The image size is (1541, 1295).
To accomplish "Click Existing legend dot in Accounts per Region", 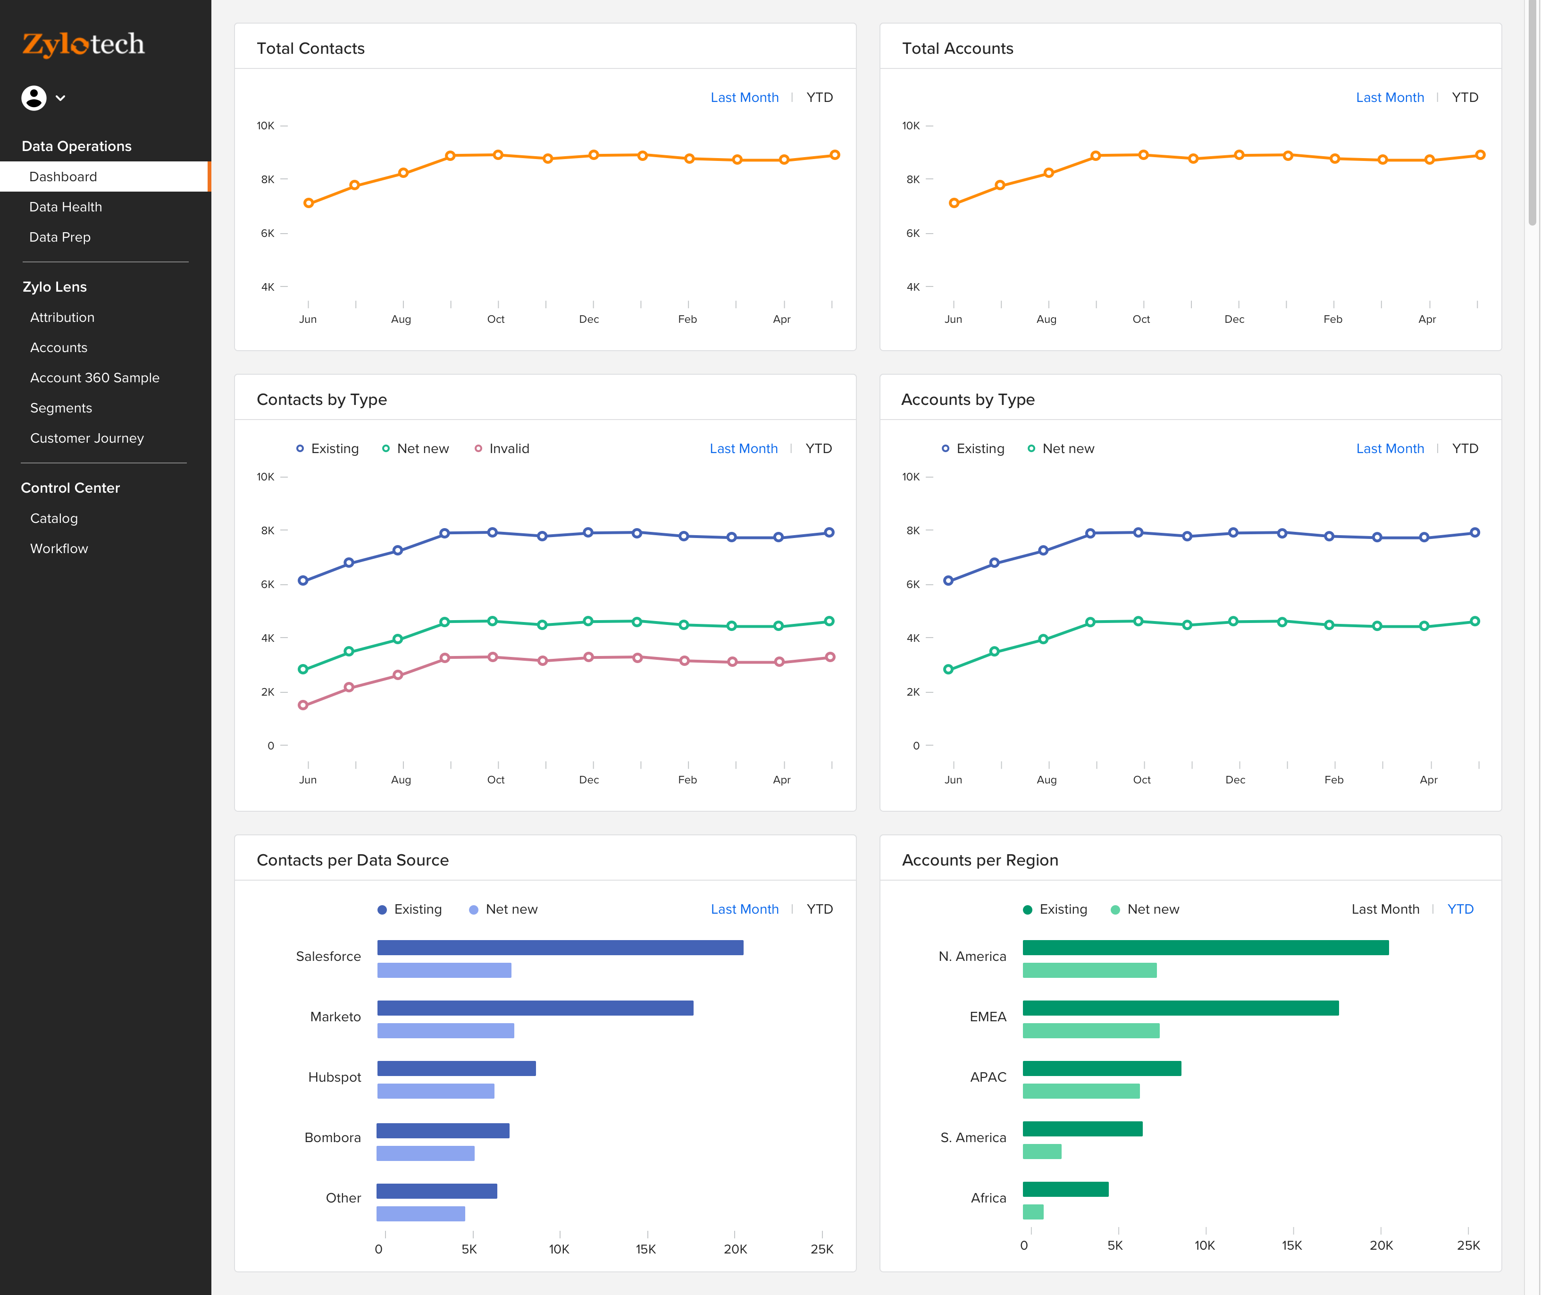I will click(x=1027, y=909).
